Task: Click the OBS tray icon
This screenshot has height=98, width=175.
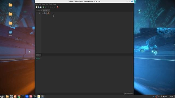Action: pos(157,96)
